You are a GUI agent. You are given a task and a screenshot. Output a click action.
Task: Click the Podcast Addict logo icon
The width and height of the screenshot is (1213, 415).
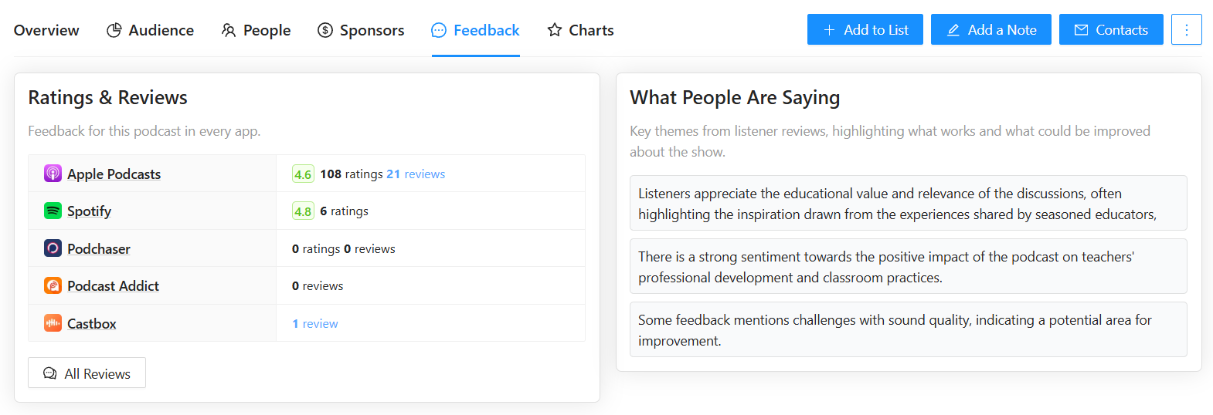[53, 285]
